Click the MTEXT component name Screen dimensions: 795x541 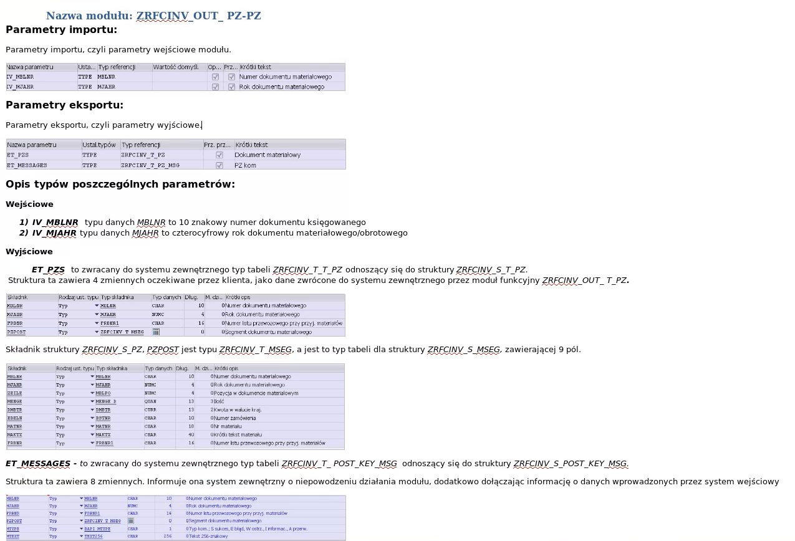[x=13, y=536]
